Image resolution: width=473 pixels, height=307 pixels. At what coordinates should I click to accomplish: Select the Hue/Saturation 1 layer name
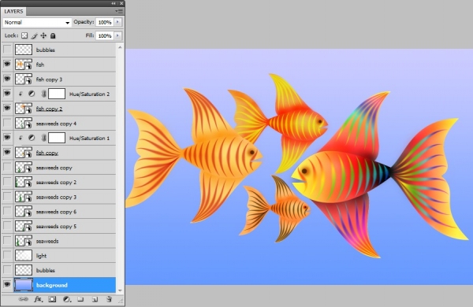(x=89, y=138)
